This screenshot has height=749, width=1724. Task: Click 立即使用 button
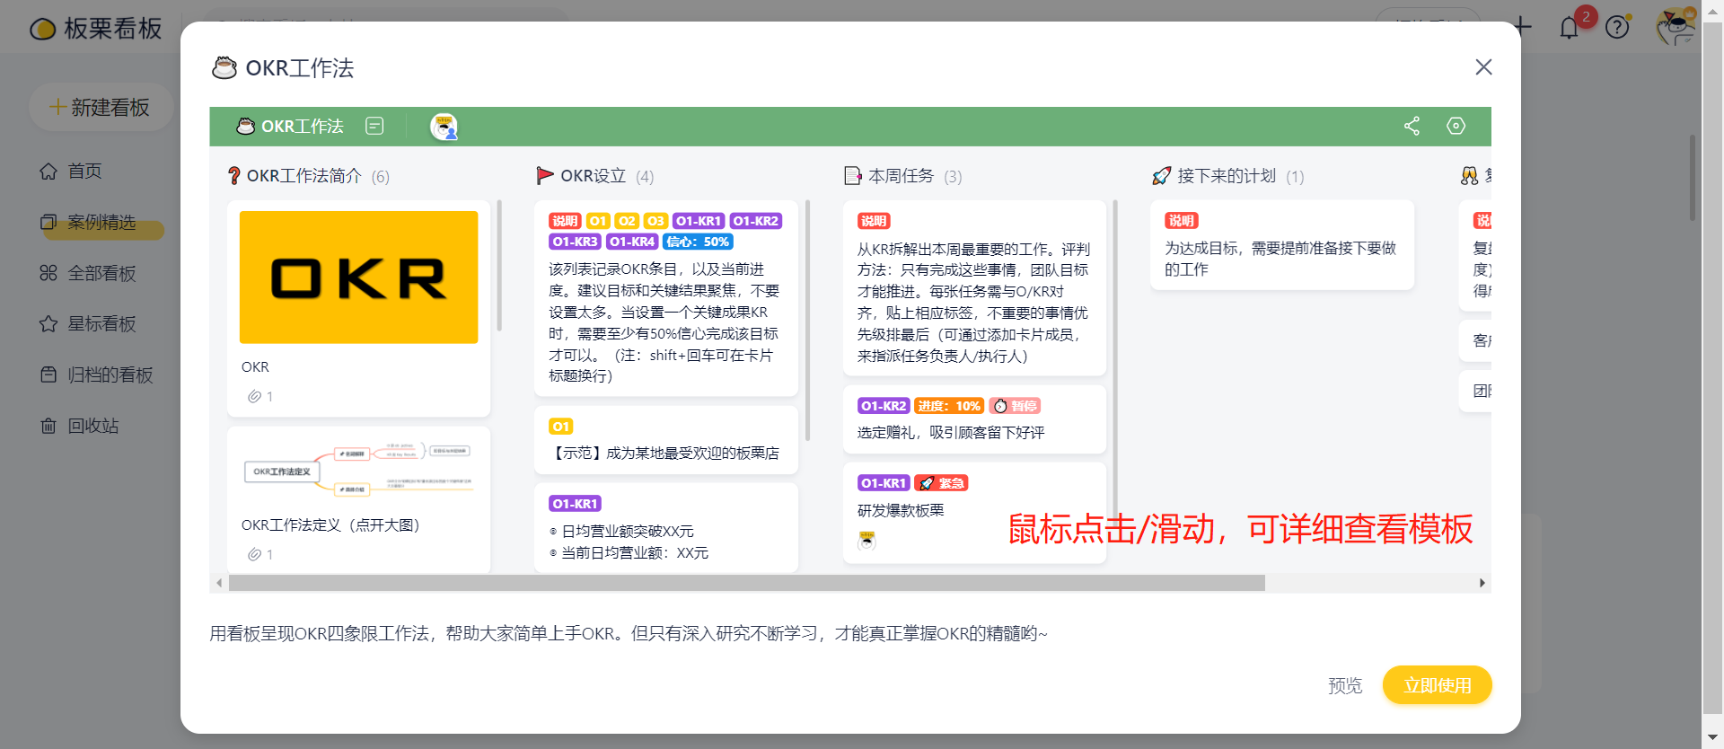(1437, 685)
